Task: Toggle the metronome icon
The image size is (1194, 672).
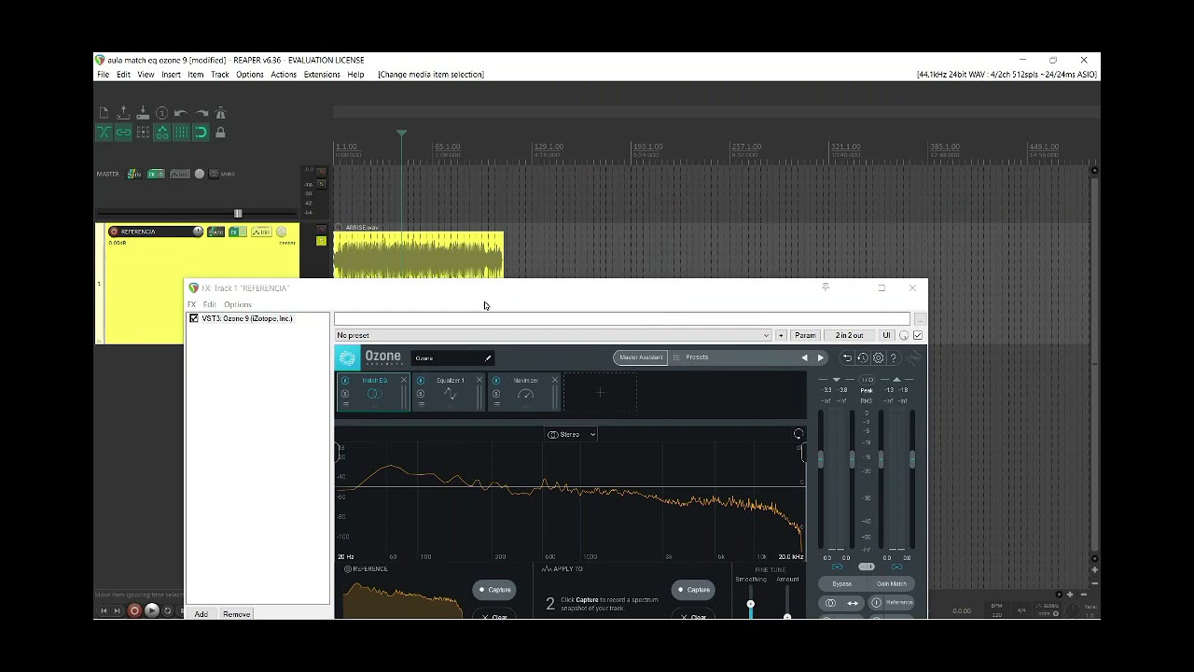Action: 220,113
